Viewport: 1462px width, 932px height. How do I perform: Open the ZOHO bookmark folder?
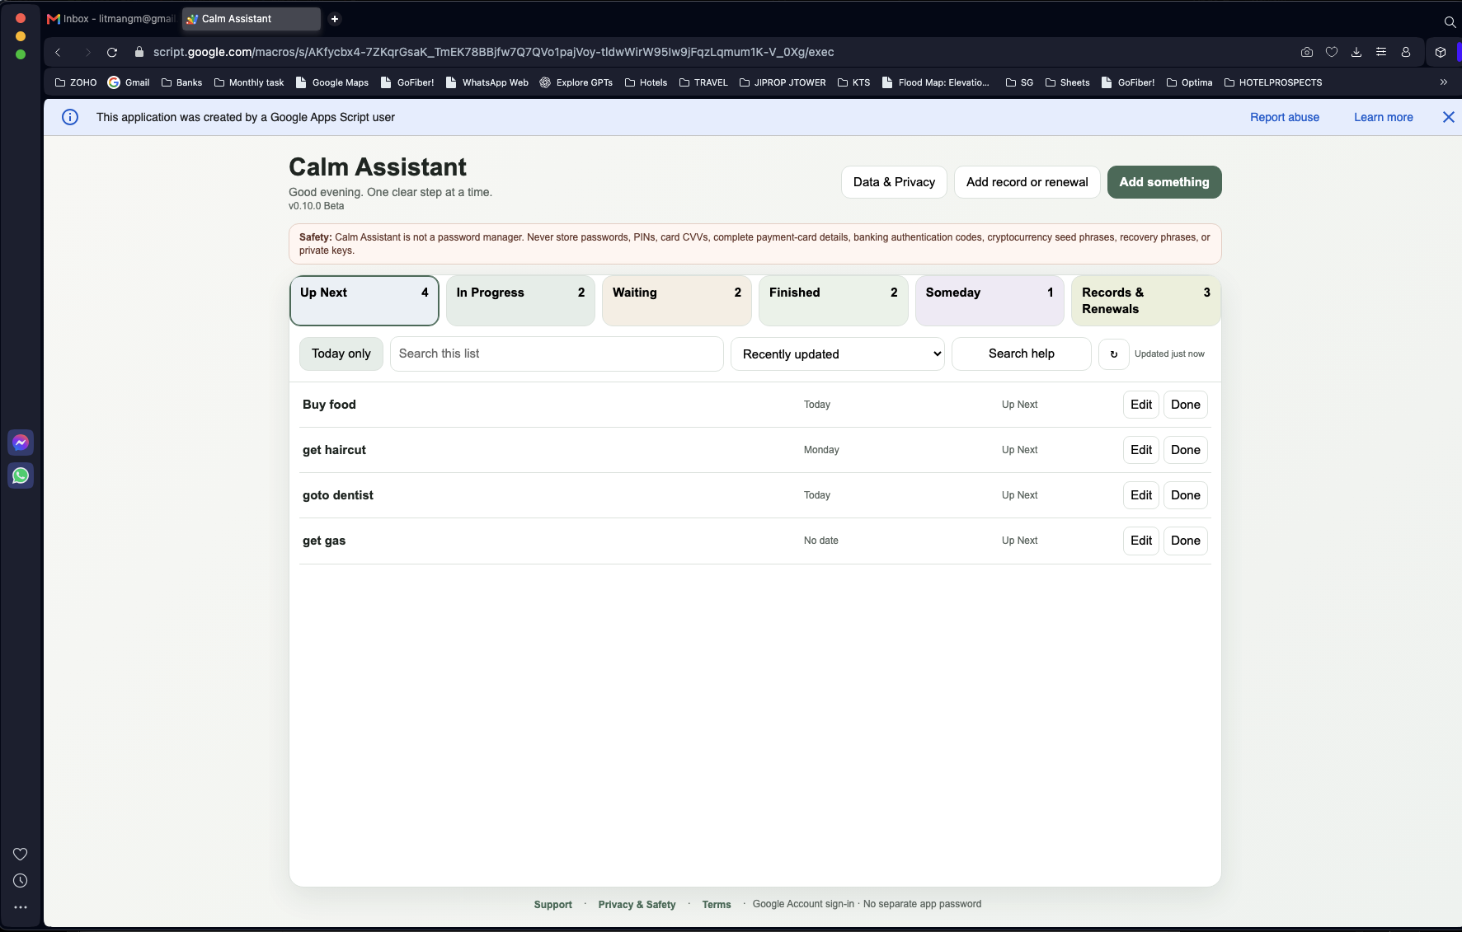[x=76, y=82]
